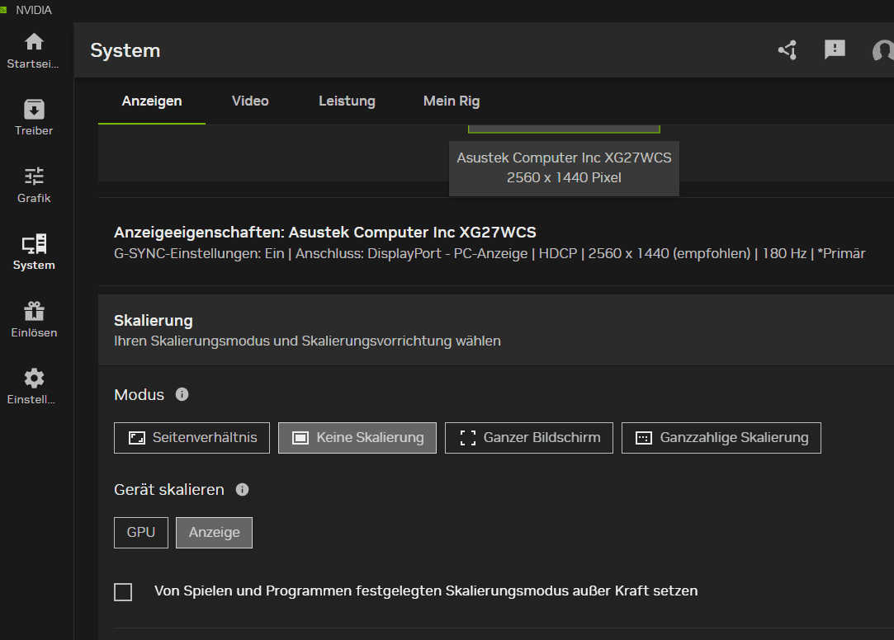Go to Startseite in the sidebar
894x640 pixels.
[x=34, y=51]
